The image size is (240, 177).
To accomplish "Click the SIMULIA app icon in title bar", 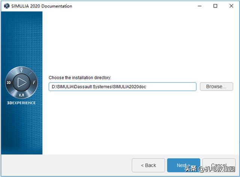I will (7, 6).
